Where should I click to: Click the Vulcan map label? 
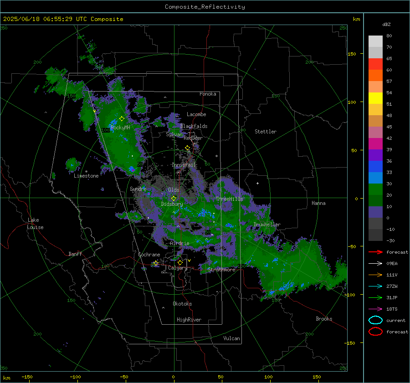pyautogui.click(x=232, y=338)
